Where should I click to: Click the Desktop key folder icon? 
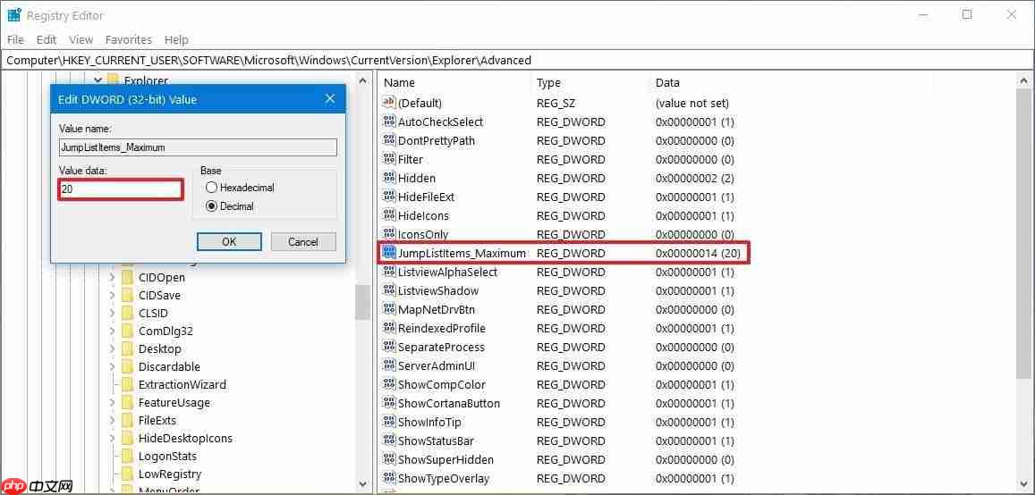coord(127,348)
